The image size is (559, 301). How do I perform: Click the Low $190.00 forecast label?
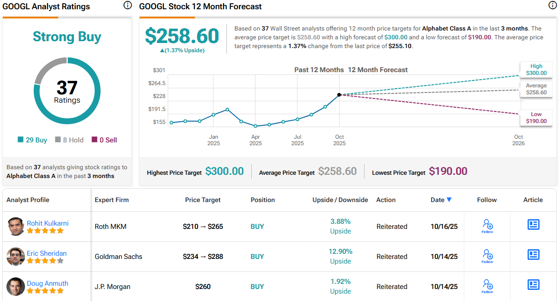point(536,118)
